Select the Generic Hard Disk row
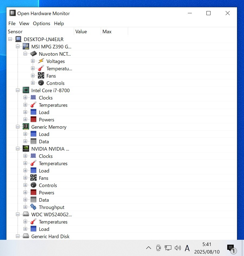Image resolution: width=244 pixels, height=256 pixels. (122, 236)
